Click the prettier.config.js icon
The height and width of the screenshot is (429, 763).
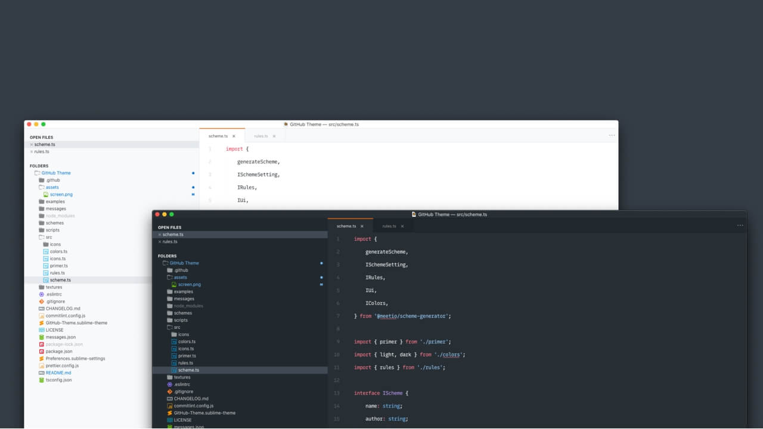pos(42,365)
